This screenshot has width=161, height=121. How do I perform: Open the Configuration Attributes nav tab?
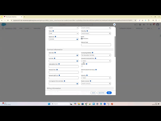125,28
